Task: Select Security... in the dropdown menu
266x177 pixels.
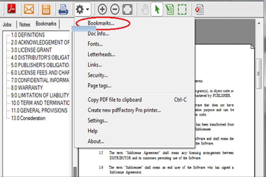Action: click(97, 75)
